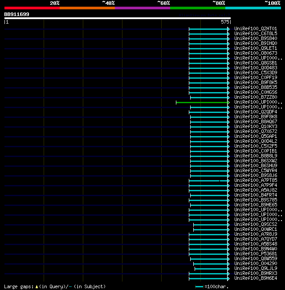Select UniRef100_B6SXW2 label
The width and height of the screenshot is (285, 290).
pyautogui.click(x=256, y=161)
